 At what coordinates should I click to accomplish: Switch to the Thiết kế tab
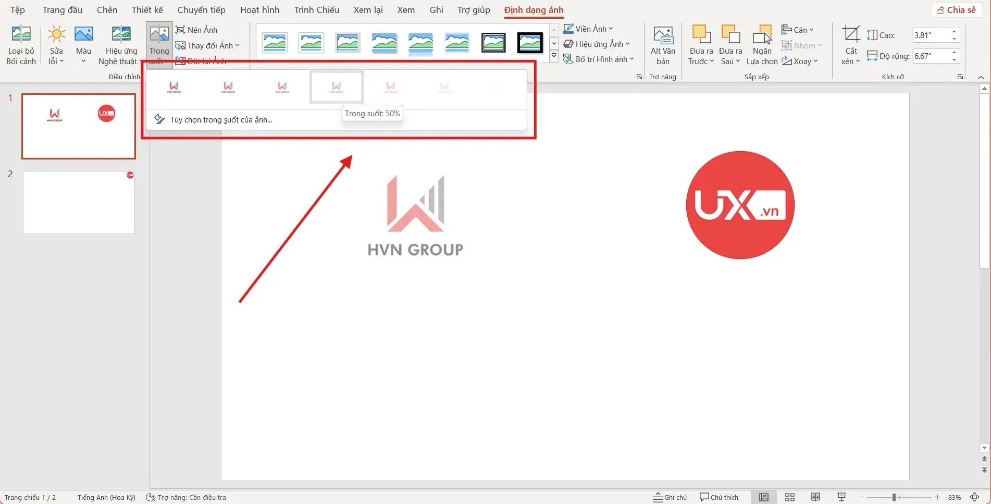point(147,10)
